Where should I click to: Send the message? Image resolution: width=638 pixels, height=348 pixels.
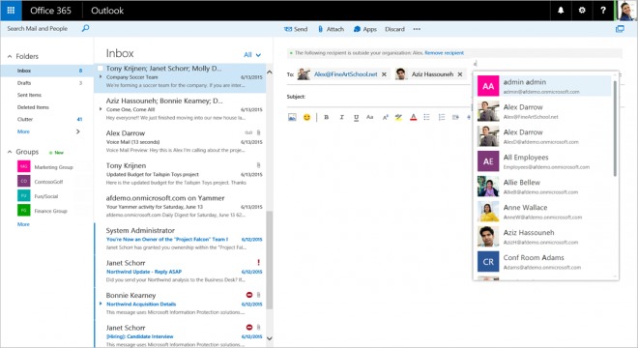296,29
